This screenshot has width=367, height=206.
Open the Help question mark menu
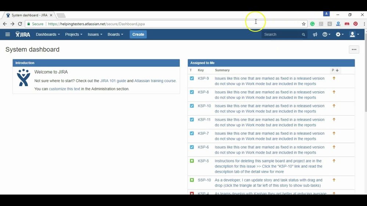pyautogui.click(x=326, y=34)
